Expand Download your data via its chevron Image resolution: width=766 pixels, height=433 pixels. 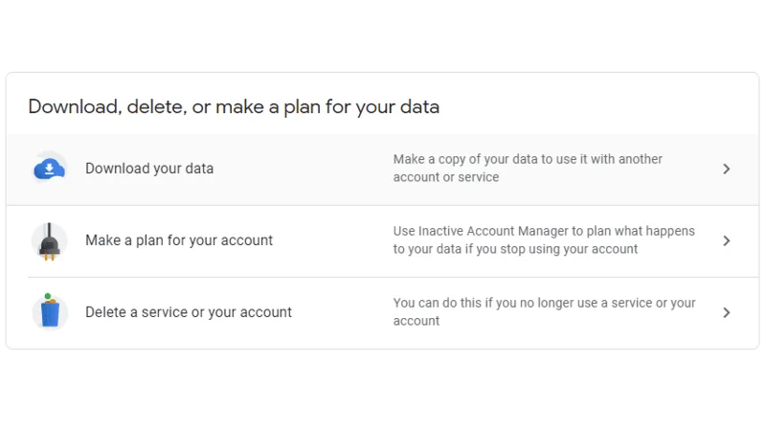pyautogui.click(x=727, y=170)
